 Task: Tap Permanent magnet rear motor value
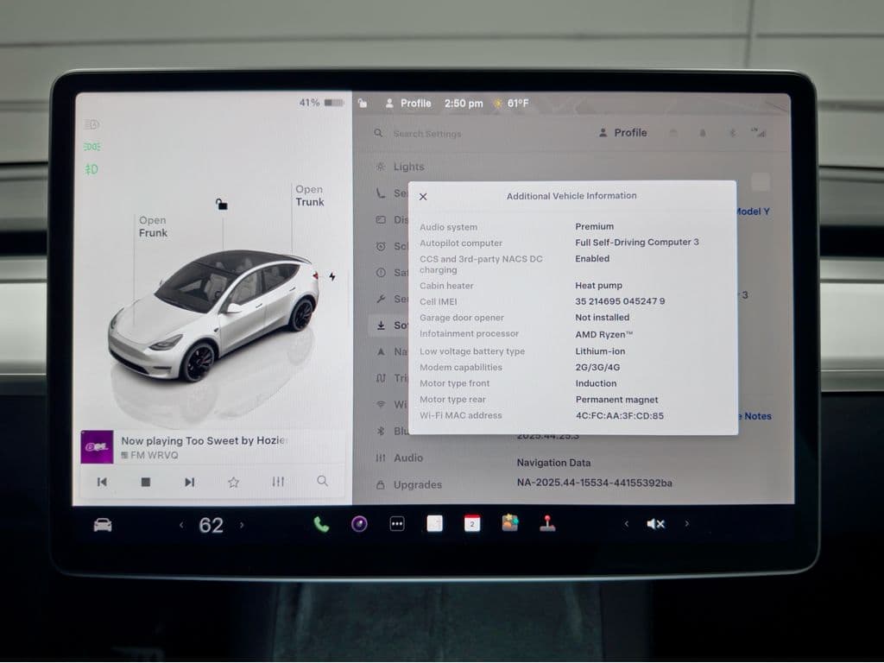point(616,399)
